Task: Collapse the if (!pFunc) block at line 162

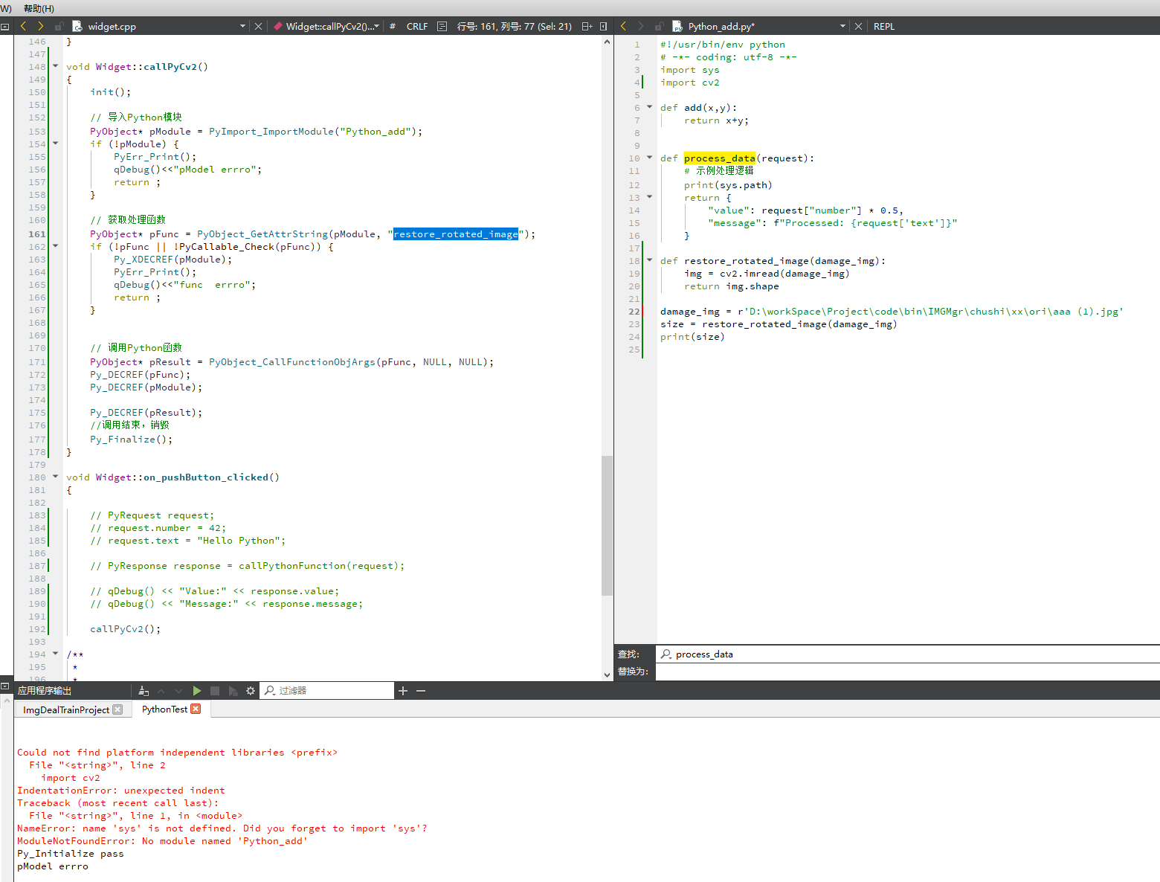Action: point(55,245)
